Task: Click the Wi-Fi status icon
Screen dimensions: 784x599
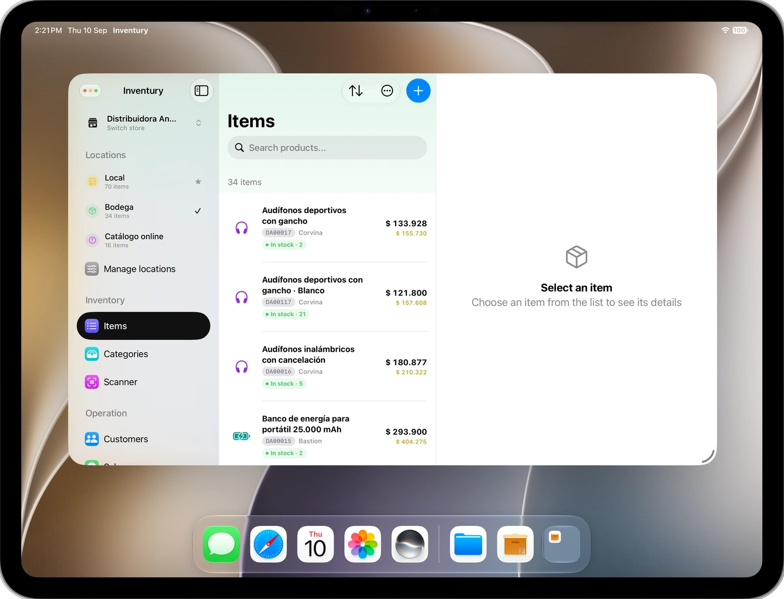Action: pyautogui.click(x=725, y=30)
